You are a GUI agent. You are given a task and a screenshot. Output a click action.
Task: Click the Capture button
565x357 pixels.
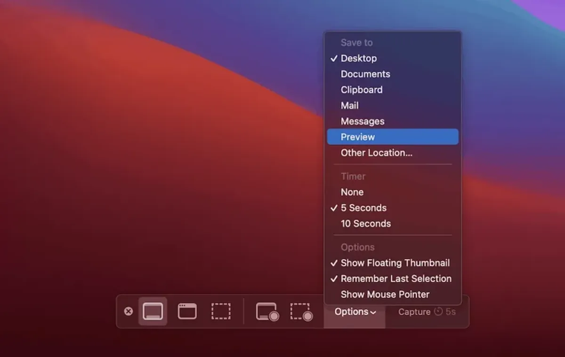[x=426, y=312]
